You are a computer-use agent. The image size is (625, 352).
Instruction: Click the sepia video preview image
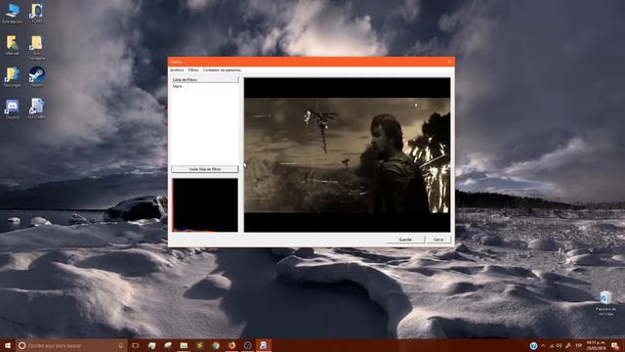pos(348,154)
